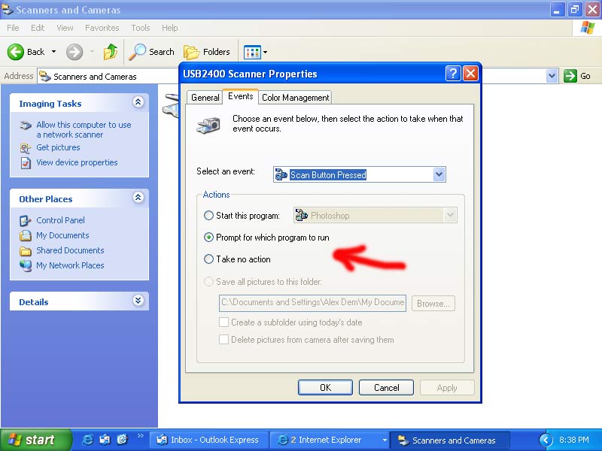Click OK in Scanner Properties dialog
The image size is (602, 451).
325,388
